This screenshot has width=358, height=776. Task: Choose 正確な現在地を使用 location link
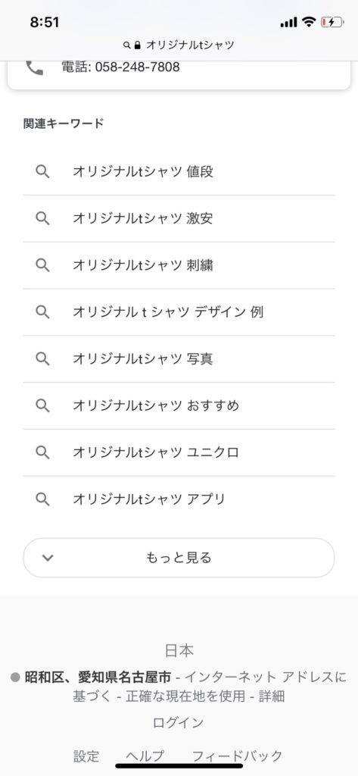coord(185,696)
